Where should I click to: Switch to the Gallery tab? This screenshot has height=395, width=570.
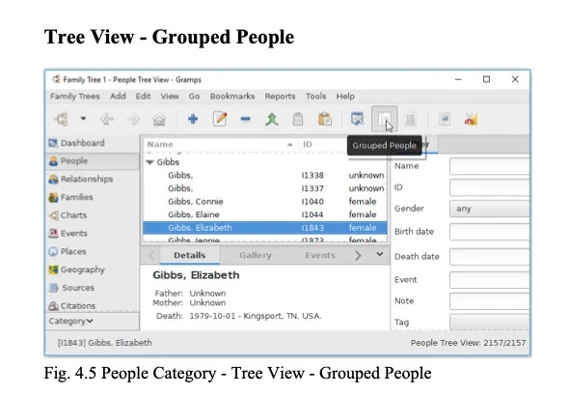(256, 255)
